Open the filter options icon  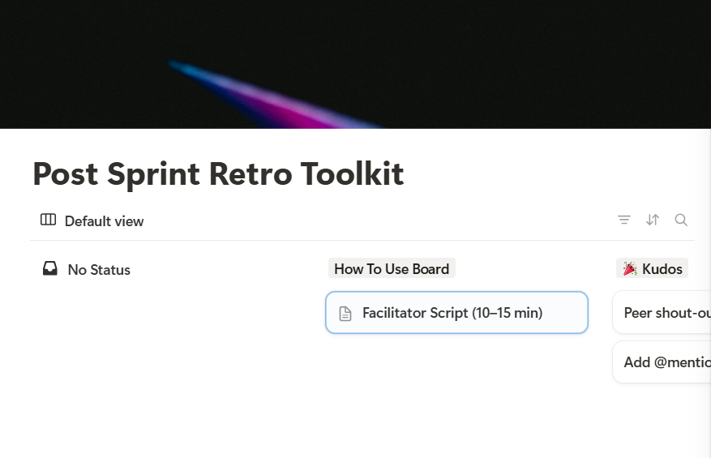[x=624, y=220]
